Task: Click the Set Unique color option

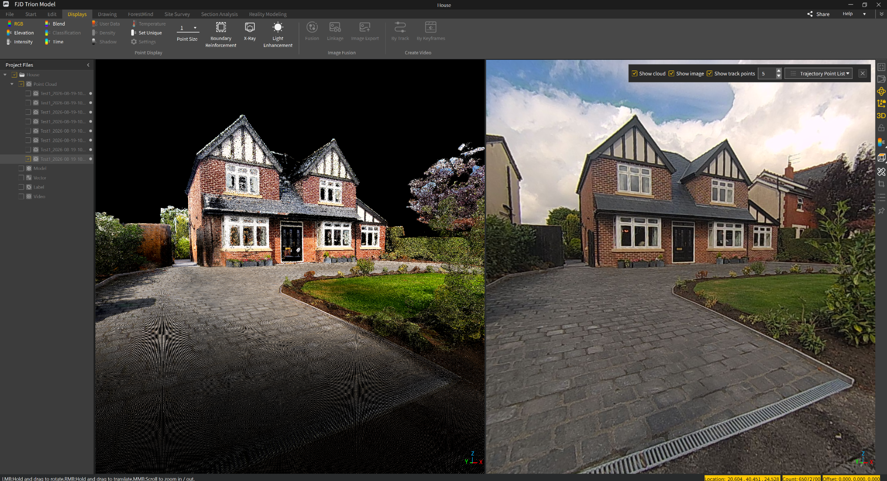Action: click(x=146, y=33)
